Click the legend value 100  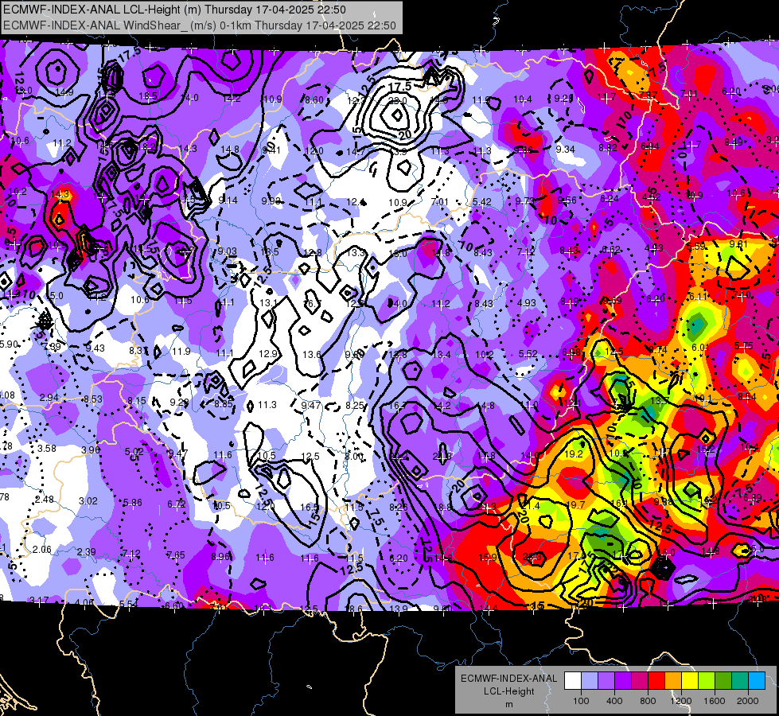(582, 701)
